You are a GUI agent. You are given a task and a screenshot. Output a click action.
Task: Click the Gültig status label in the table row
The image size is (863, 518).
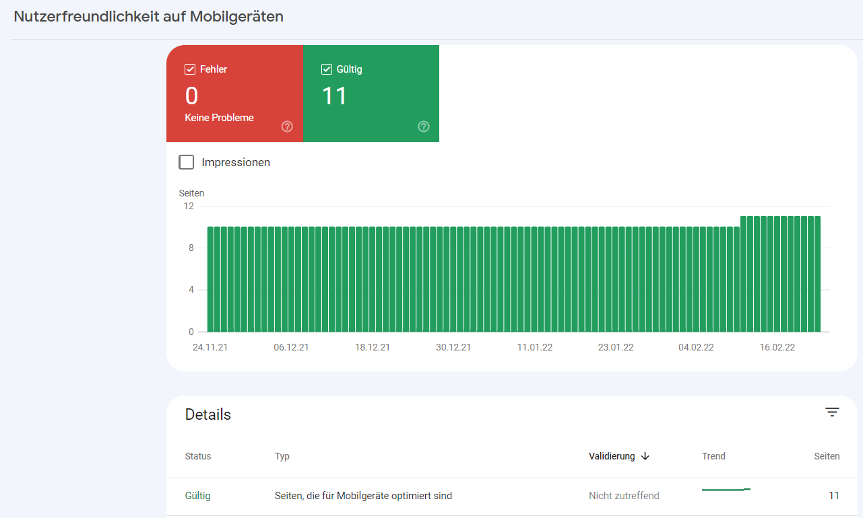(x=197, y=495)
